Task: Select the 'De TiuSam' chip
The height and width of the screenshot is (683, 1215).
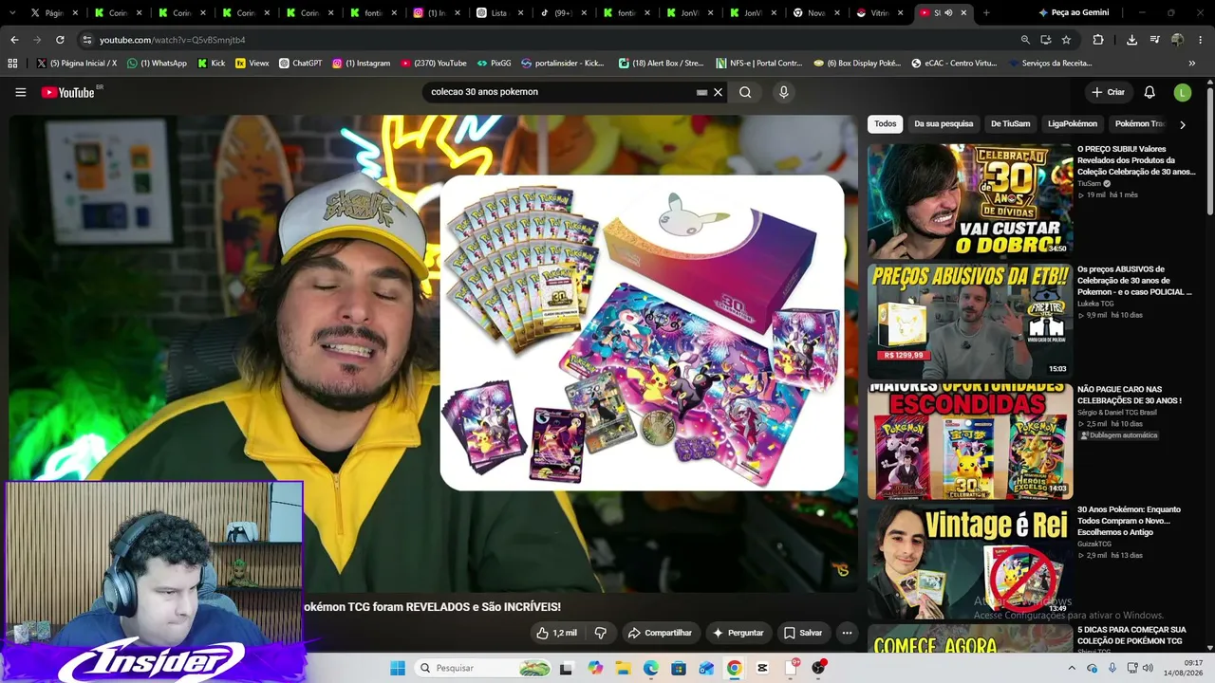Action: click(1010, 123)
